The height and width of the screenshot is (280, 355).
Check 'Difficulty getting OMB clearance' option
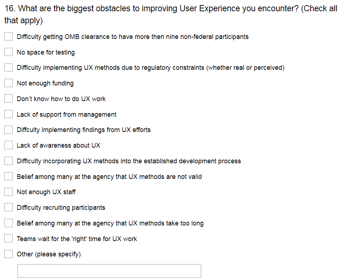click(x=9, y=37)
